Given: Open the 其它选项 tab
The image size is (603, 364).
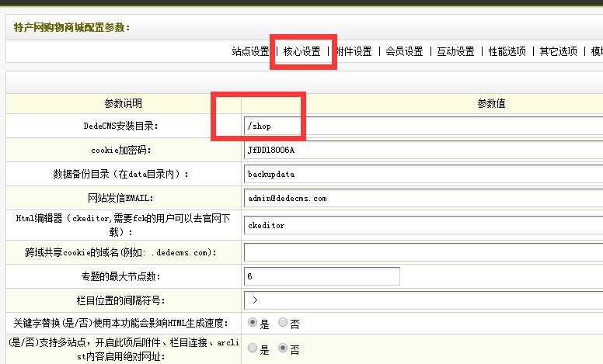Looking at the screenshot, I should click(559, 51).
